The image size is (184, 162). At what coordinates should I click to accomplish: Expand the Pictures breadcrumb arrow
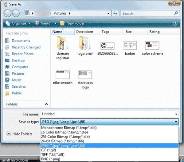click(x=70, y=13)
